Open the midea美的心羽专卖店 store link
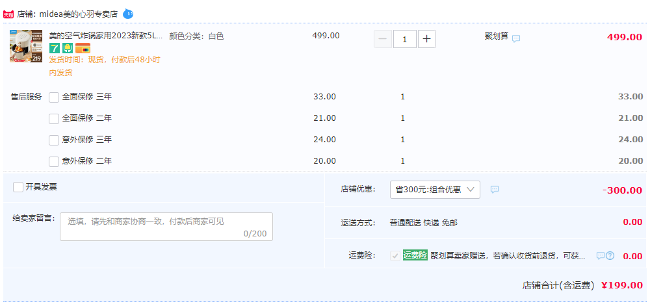 tap(79, 14)
